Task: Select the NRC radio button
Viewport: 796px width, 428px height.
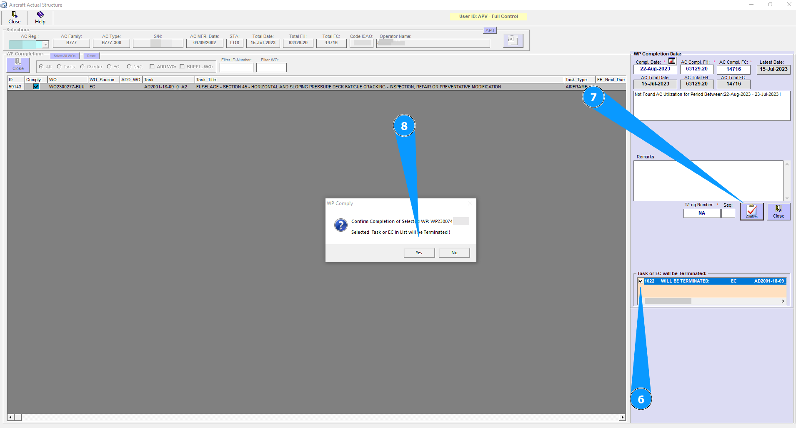Action: click(x=129, y=67)
